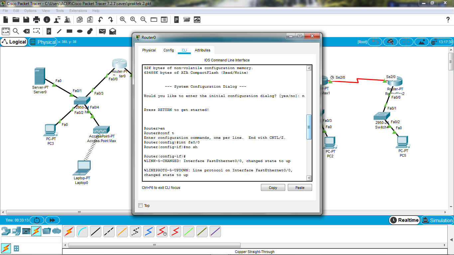The width and height of the screenshot is (454, 255).
Task: Activate the Inspect magnifying glass tool
Action: pos(15,31)
